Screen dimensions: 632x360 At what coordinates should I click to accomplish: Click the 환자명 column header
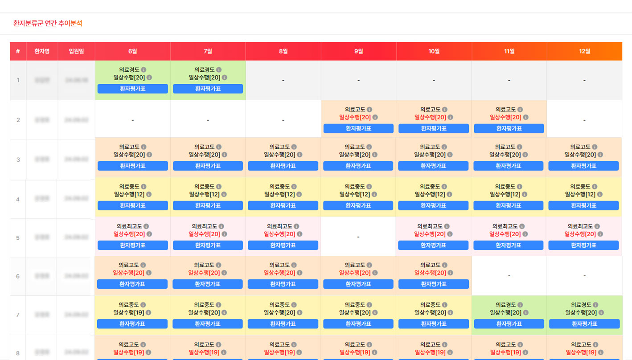pos(42,51)
